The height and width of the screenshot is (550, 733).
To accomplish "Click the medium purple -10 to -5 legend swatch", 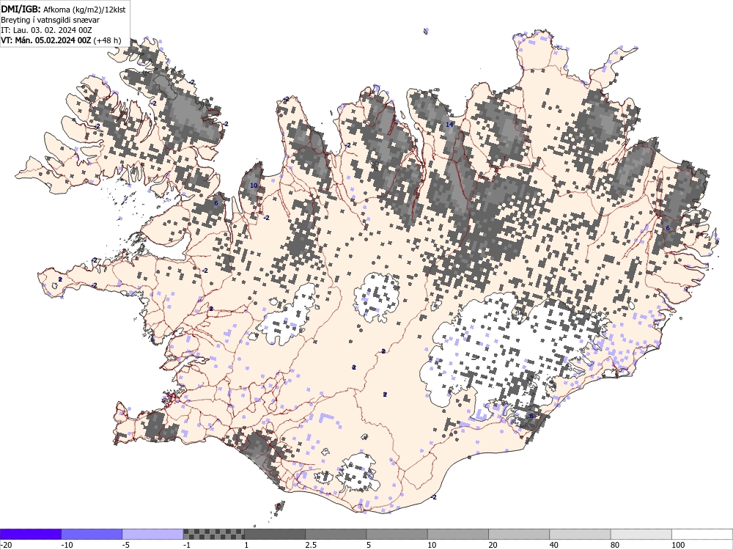I will 92,534.
